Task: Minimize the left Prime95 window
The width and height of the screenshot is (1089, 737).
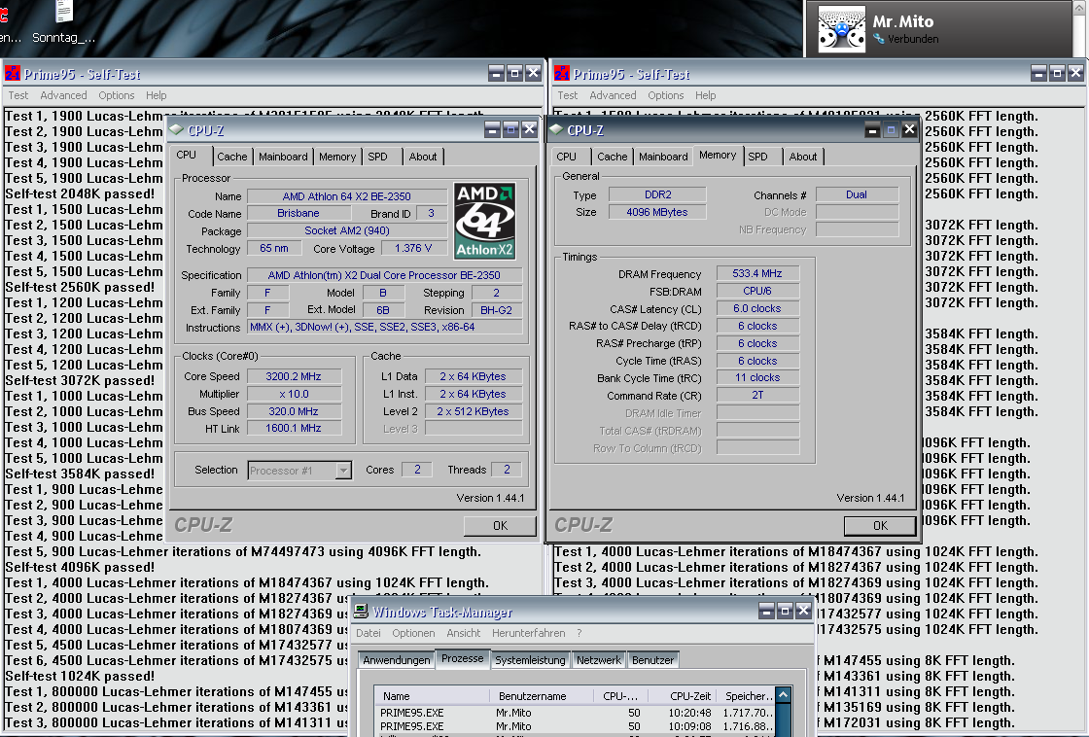Action: point(496,73)
